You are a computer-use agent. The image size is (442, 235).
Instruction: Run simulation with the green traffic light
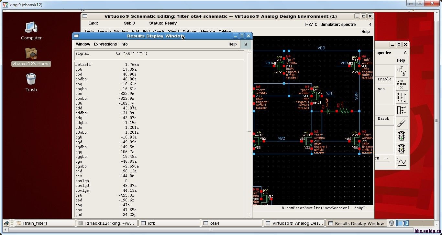coord(402,136)
